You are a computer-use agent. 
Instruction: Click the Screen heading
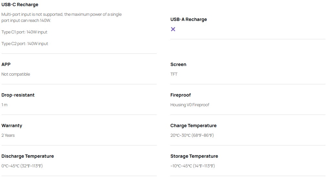point(178,64)
